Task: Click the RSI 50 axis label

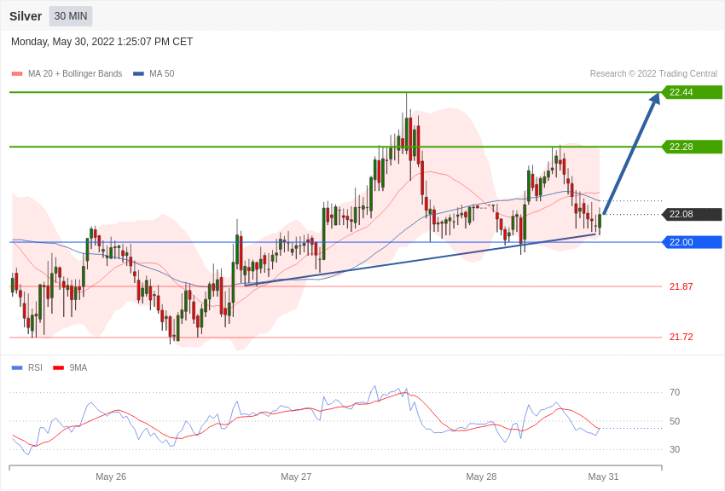Action: [x=675, y=421]
